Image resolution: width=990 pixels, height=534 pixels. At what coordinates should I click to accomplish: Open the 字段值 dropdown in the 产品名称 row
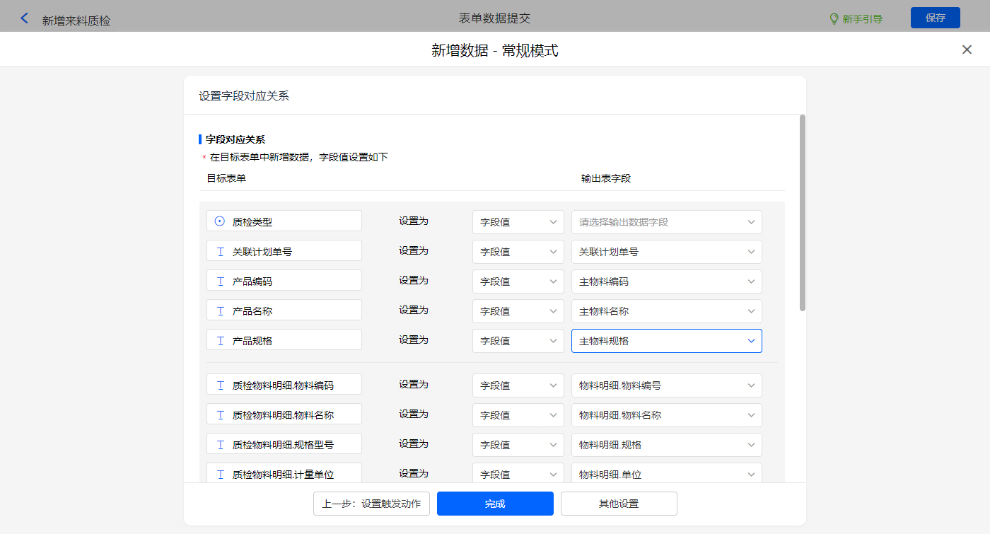518,311
